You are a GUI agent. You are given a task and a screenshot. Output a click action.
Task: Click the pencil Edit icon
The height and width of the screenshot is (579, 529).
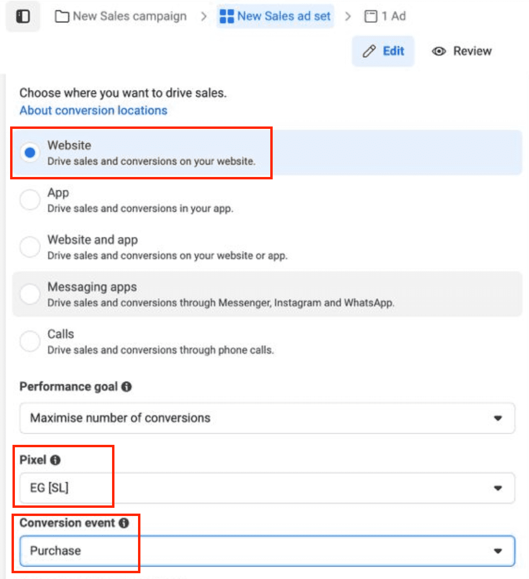369,51
